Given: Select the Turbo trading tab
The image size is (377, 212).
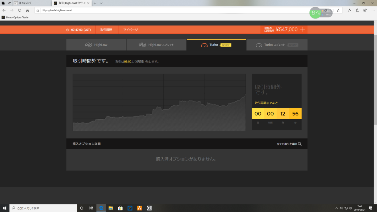Looking at the screenshot, I should coord(216,45).
